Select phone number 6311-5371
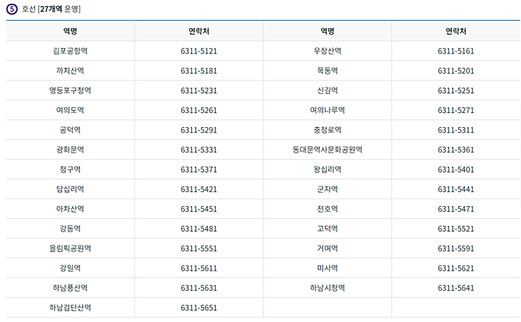521x322 pixels. click(x=199, y=170)
